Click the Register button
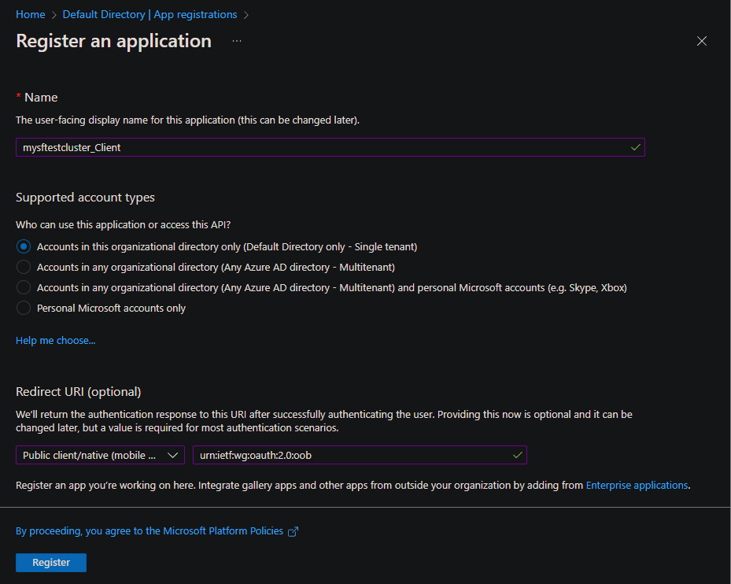This screenshot has height=584, width=731. [51, 563]
